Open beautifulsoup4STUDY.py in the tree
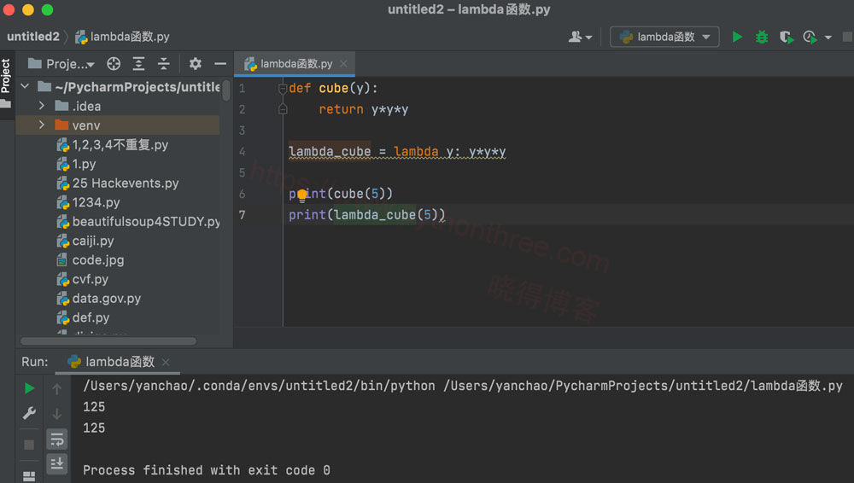 coord(139,222)
